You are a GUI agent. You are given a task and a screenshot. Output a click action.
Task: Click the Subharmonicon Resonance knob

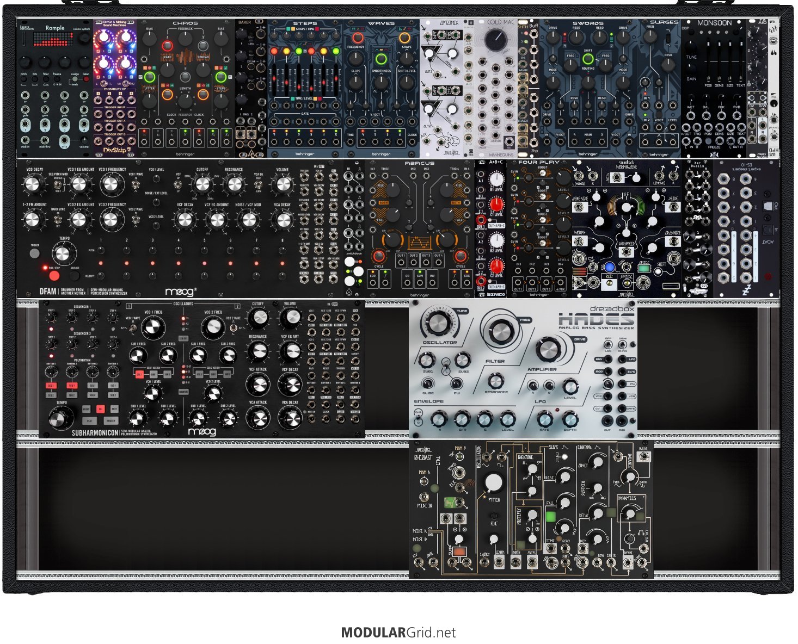pyautogui.click(x=258, y=351)
